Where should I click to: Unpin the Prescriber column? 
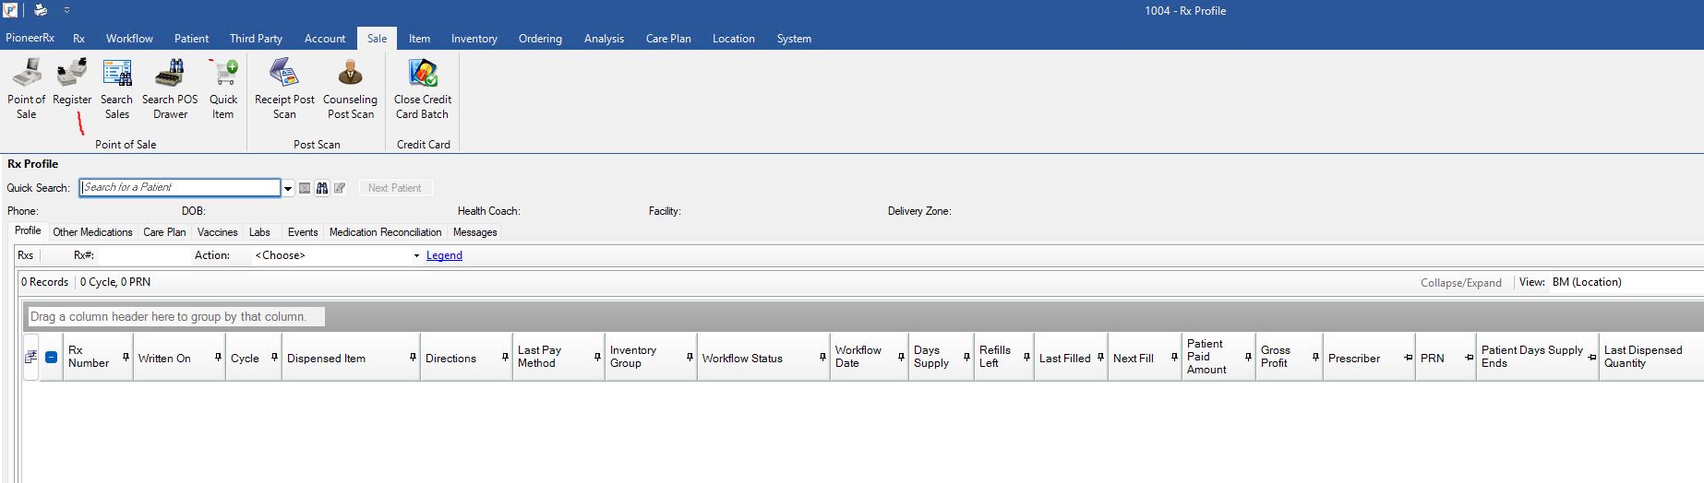tap(1408, 357)
